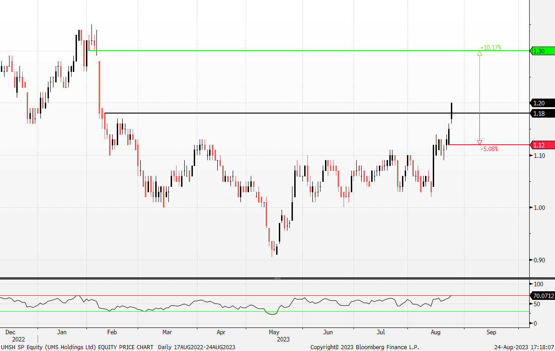The height and width of the screenshot is (351, 555).
Task: Click the -5.08% downside annotation
Action: (489, 148)
